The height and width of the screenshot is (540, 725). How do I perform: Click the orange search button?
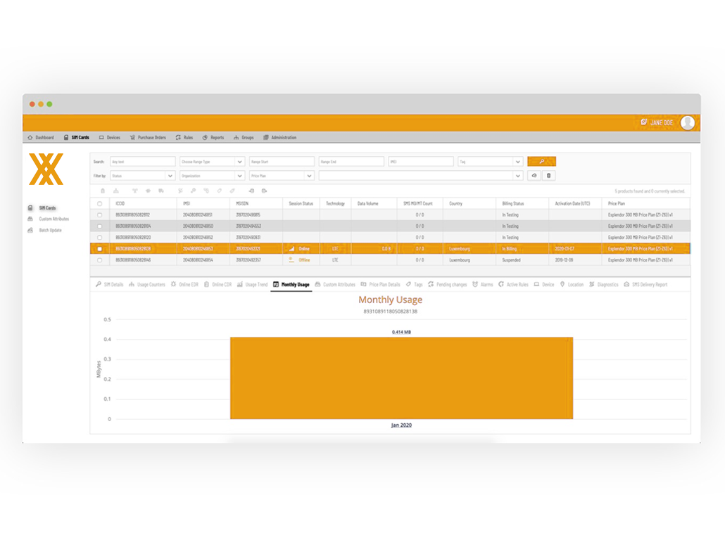point(541,162)
